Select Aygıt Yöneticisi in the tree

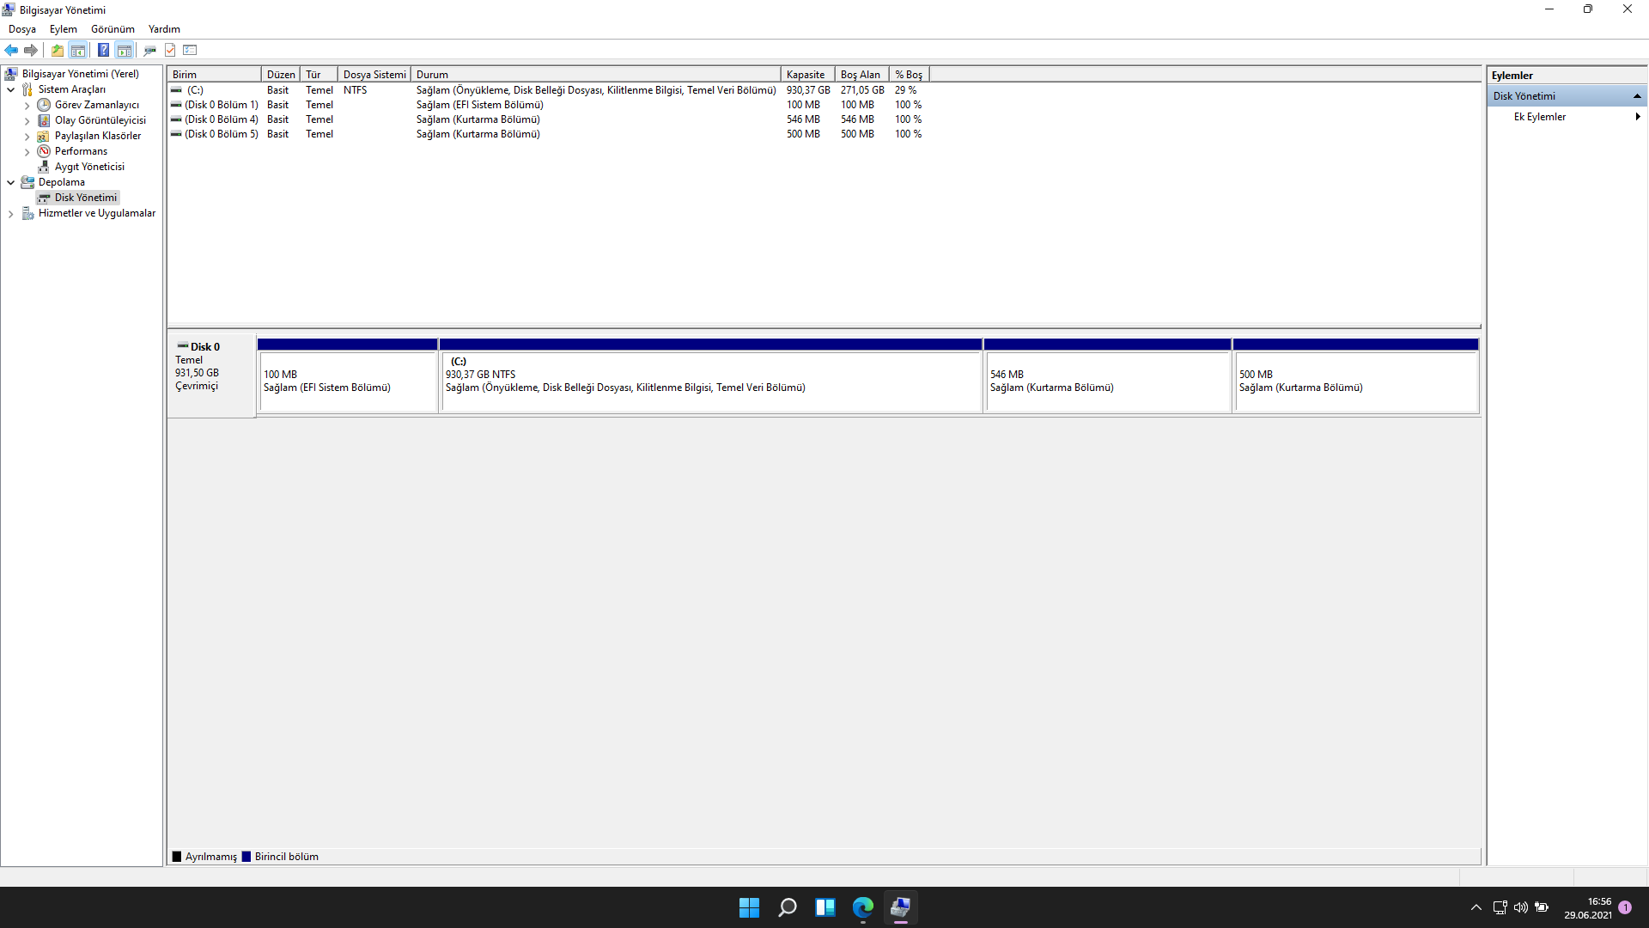point(89,167)
